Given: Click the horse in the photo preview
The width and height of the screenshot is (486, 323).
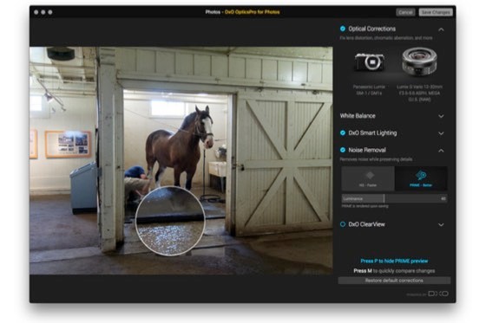Looking at the screenshot, I should click(180, 148).
